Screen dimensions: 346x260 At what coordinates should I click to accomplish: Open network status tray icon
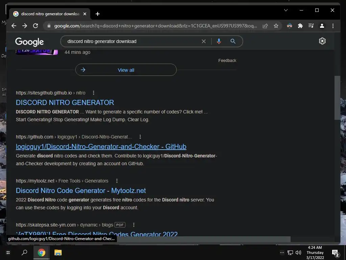[x=290, y=253]
